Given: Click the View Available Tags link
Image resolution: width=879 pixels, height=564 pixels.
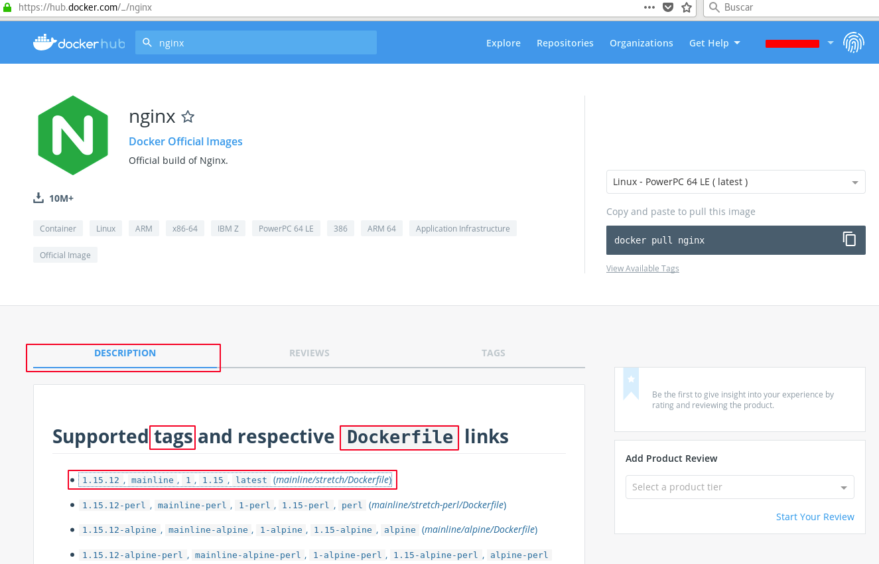Looking at the screenshot, I should pos(642,268).
